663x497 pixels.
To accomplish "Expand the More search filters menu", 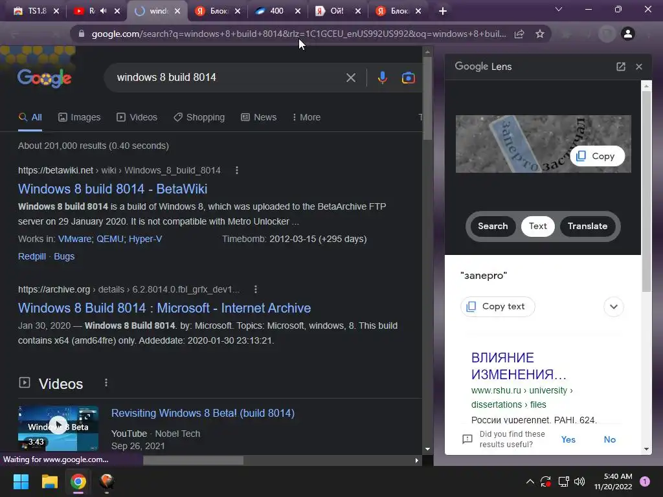I will pos(306,118).
